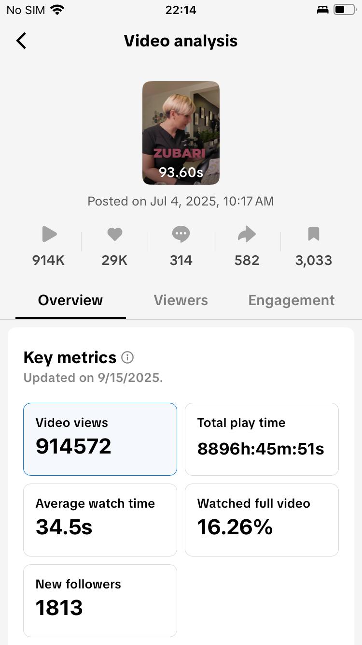The image size is (362, 645).
Task: Select the Total play time card
Action: 262,439
